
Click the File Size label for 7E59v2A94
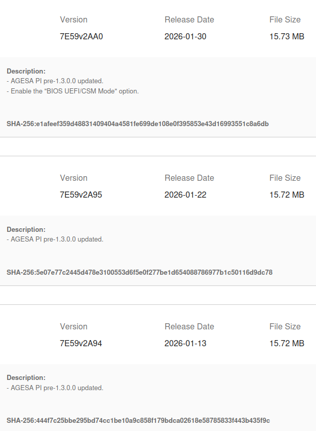click(285, 326)
